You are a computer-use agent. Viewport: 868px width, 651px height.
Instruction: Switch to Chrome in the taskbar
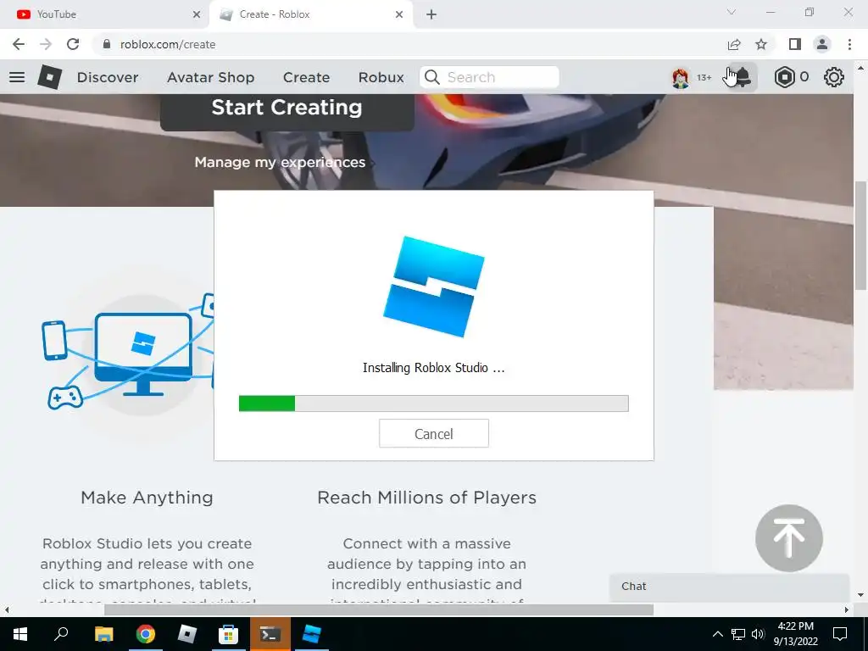pos(146,634)
